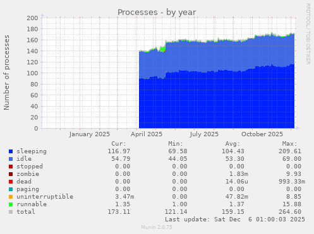Click the idle average value 53.30
This screenshot has height=234, width=314.
click(x=235, y=159)
